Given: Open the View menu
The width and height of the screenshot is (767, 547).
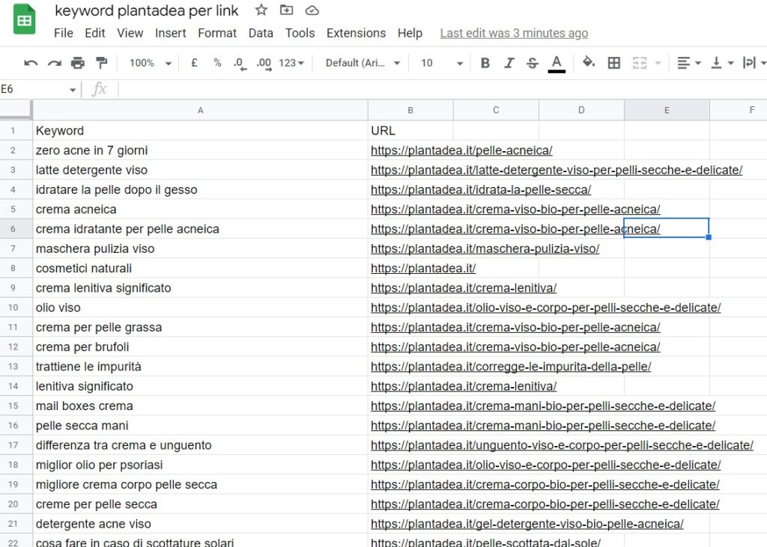Looking at the screenshot, I should pos(130,33).
